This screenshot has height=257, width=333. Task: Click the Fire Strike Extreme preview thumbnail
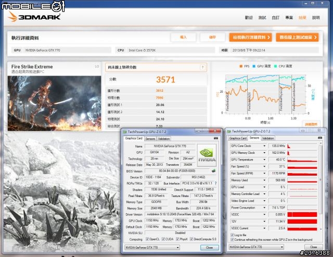(x=54, y=103)
